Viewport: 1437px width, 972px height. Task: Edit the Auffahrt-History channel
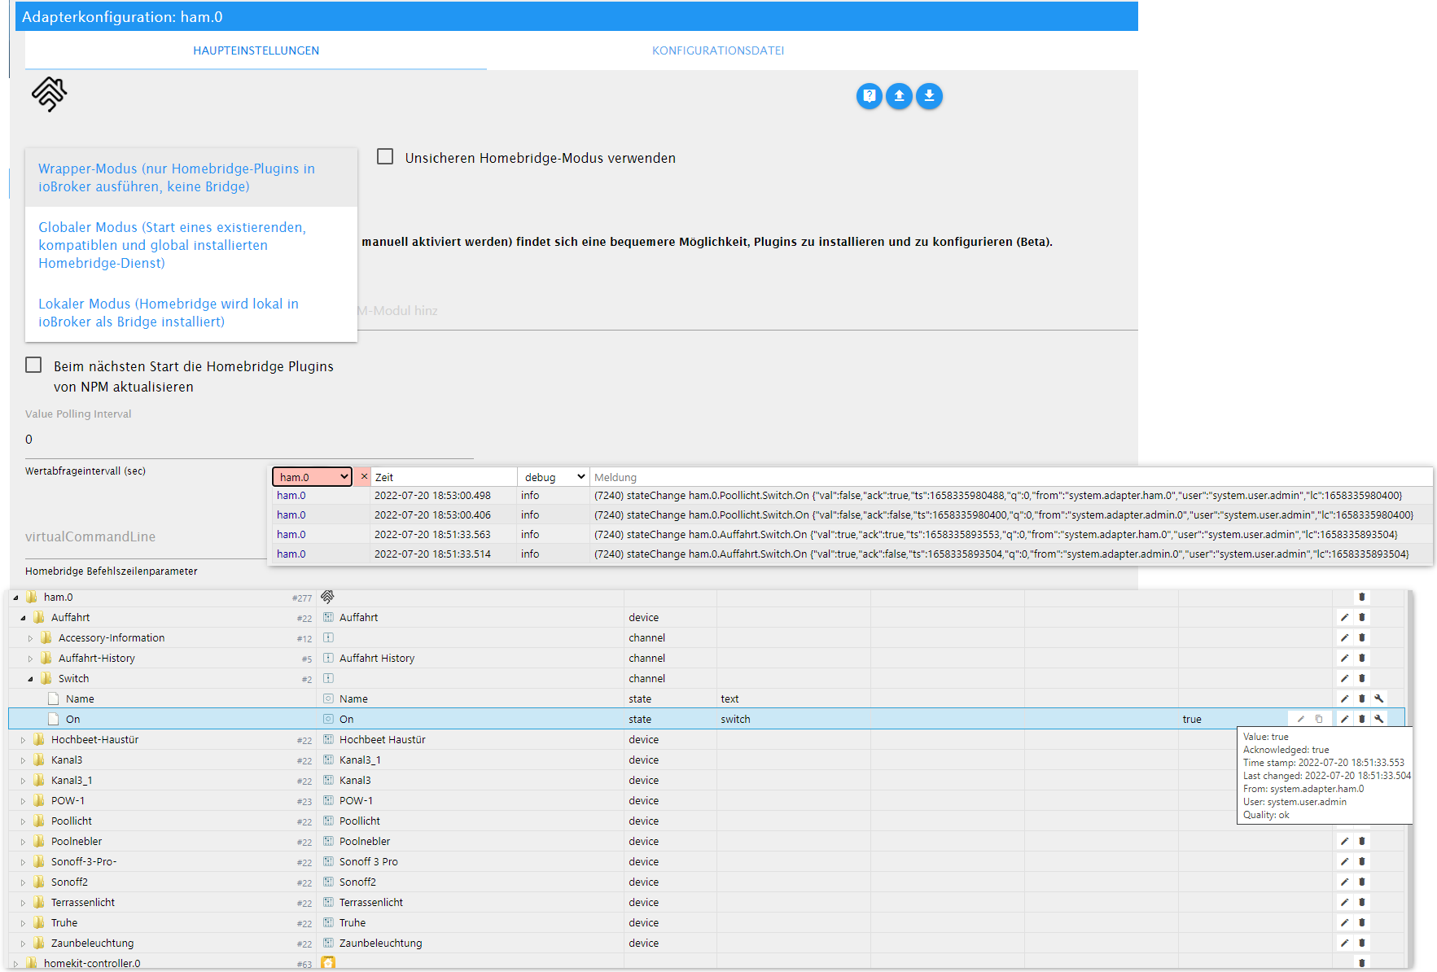click(1344, 659)
